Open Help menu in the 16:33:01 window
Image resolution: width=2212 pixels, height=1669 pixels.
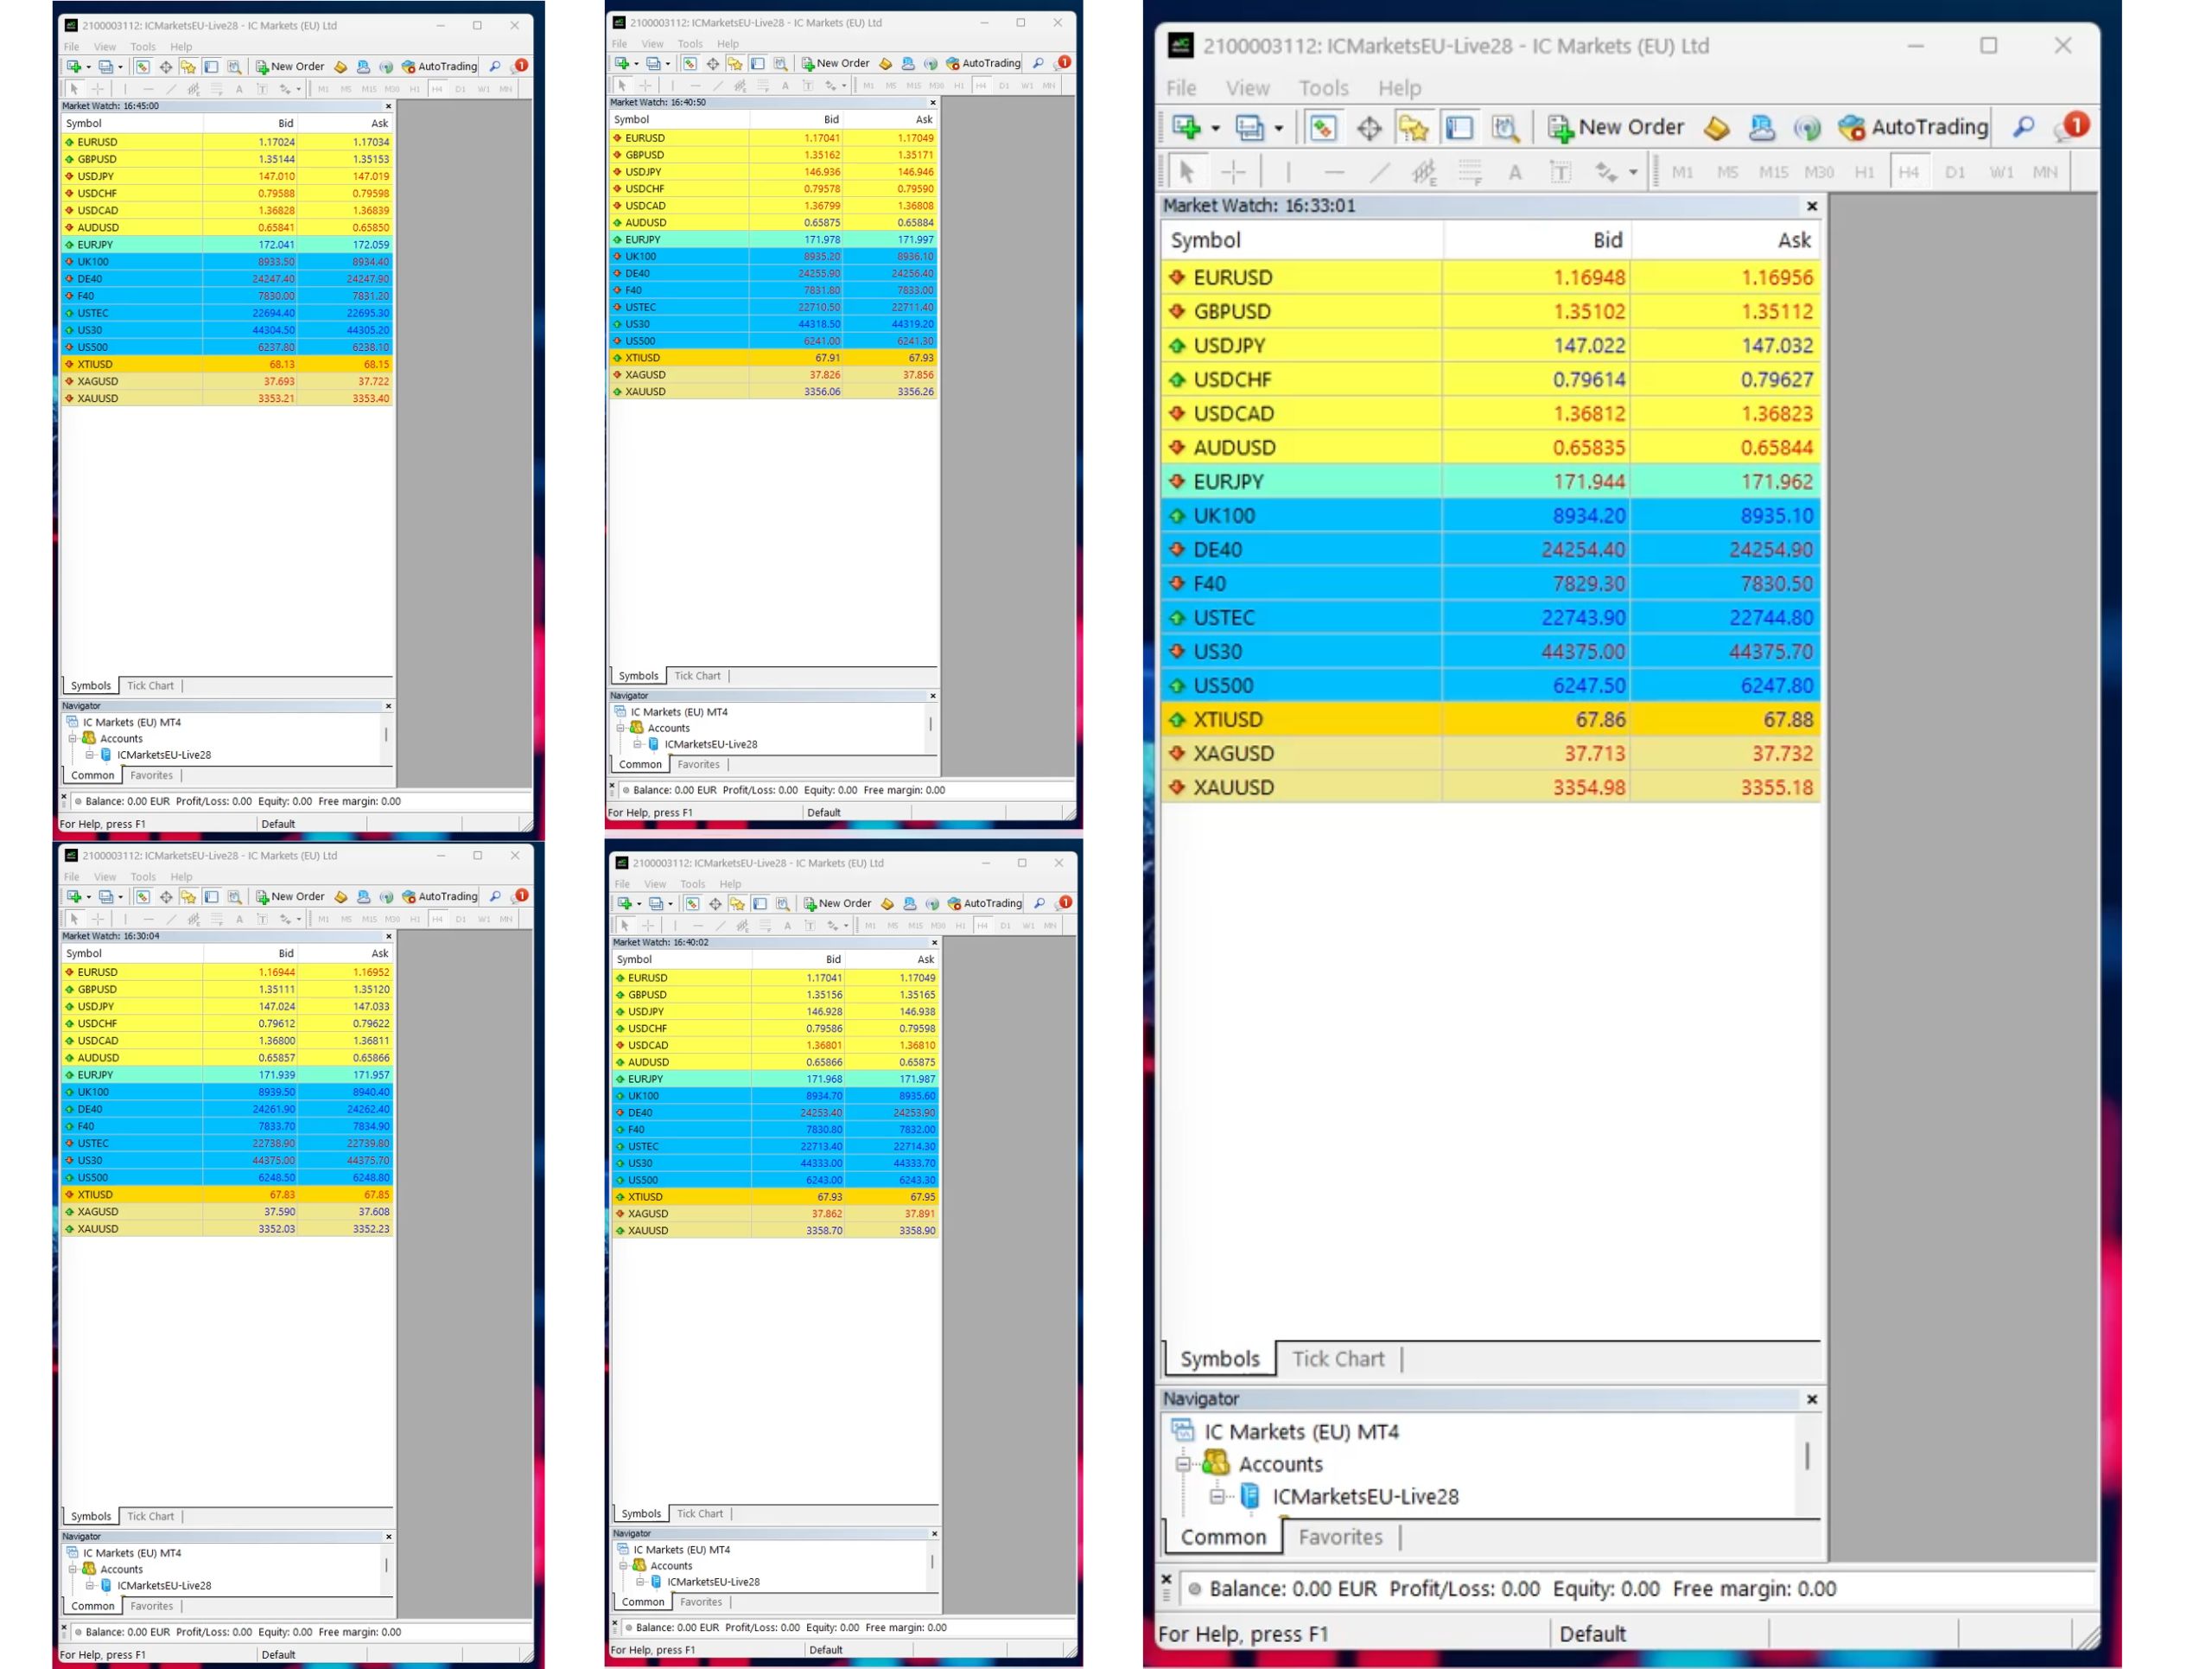click(x=1400, y=88)
